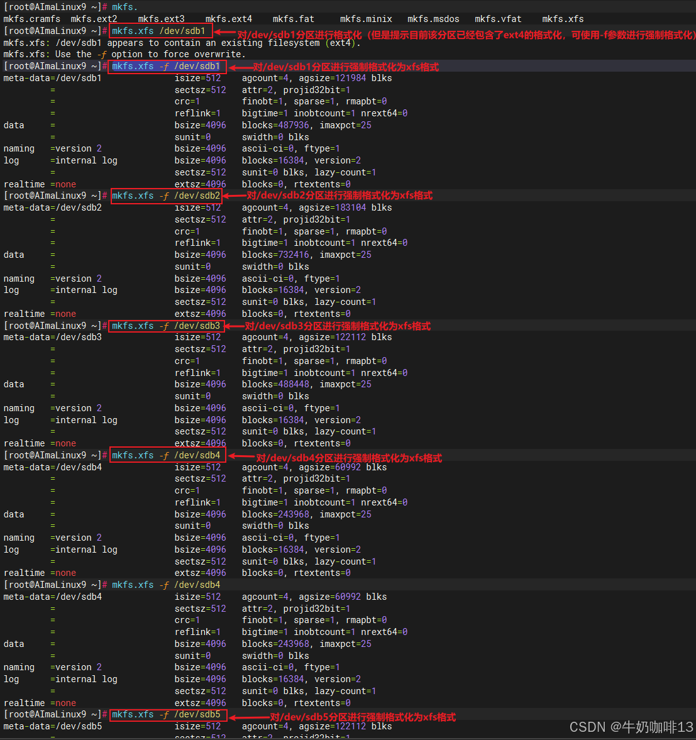The height and width of the screenshot is (740, 696).
Task: Click the 'meta-data=/dev/sdb5' output text
Action: click(52, 726)
